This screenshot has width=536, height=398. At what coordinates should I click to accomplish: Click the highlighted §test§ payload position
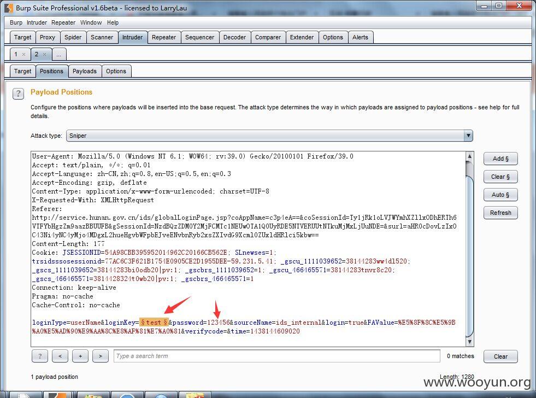point(154,323)
